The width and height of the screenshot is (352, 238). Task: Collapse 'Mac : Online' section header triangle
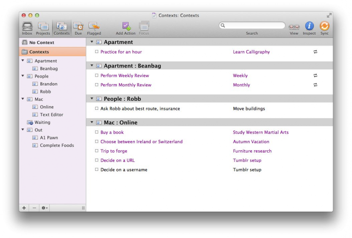tap(92, 123)
